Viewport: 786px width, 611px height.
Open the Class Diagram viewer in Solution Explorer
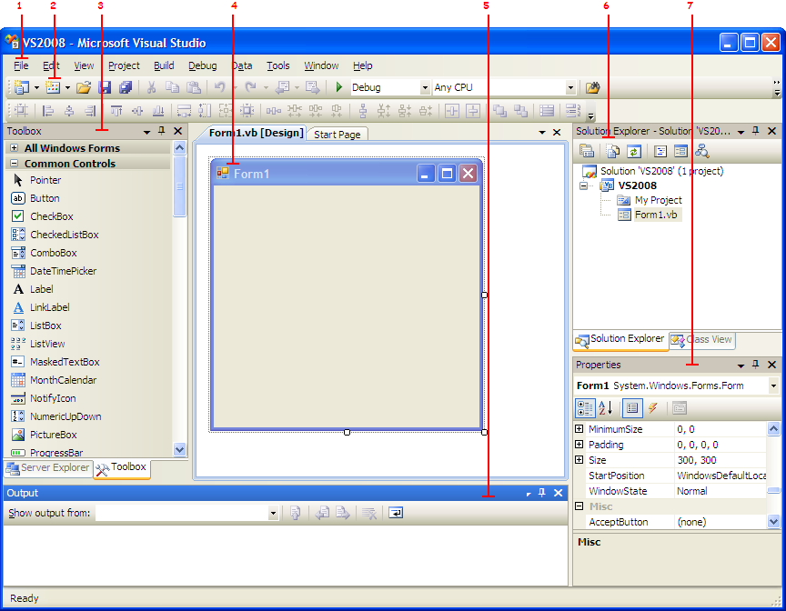point(702,152)
